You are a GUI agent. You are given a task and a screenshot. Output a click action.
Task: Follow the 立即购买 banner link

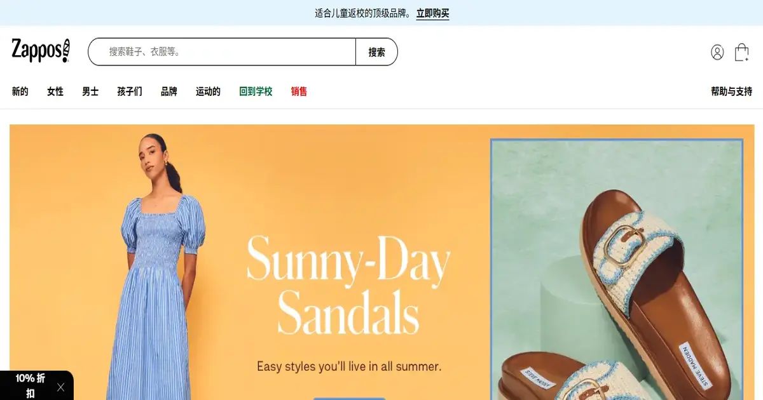432,13
